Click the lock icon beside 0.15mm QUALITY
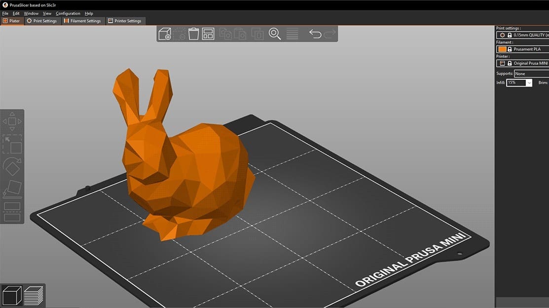 click(x=510, y=35)
